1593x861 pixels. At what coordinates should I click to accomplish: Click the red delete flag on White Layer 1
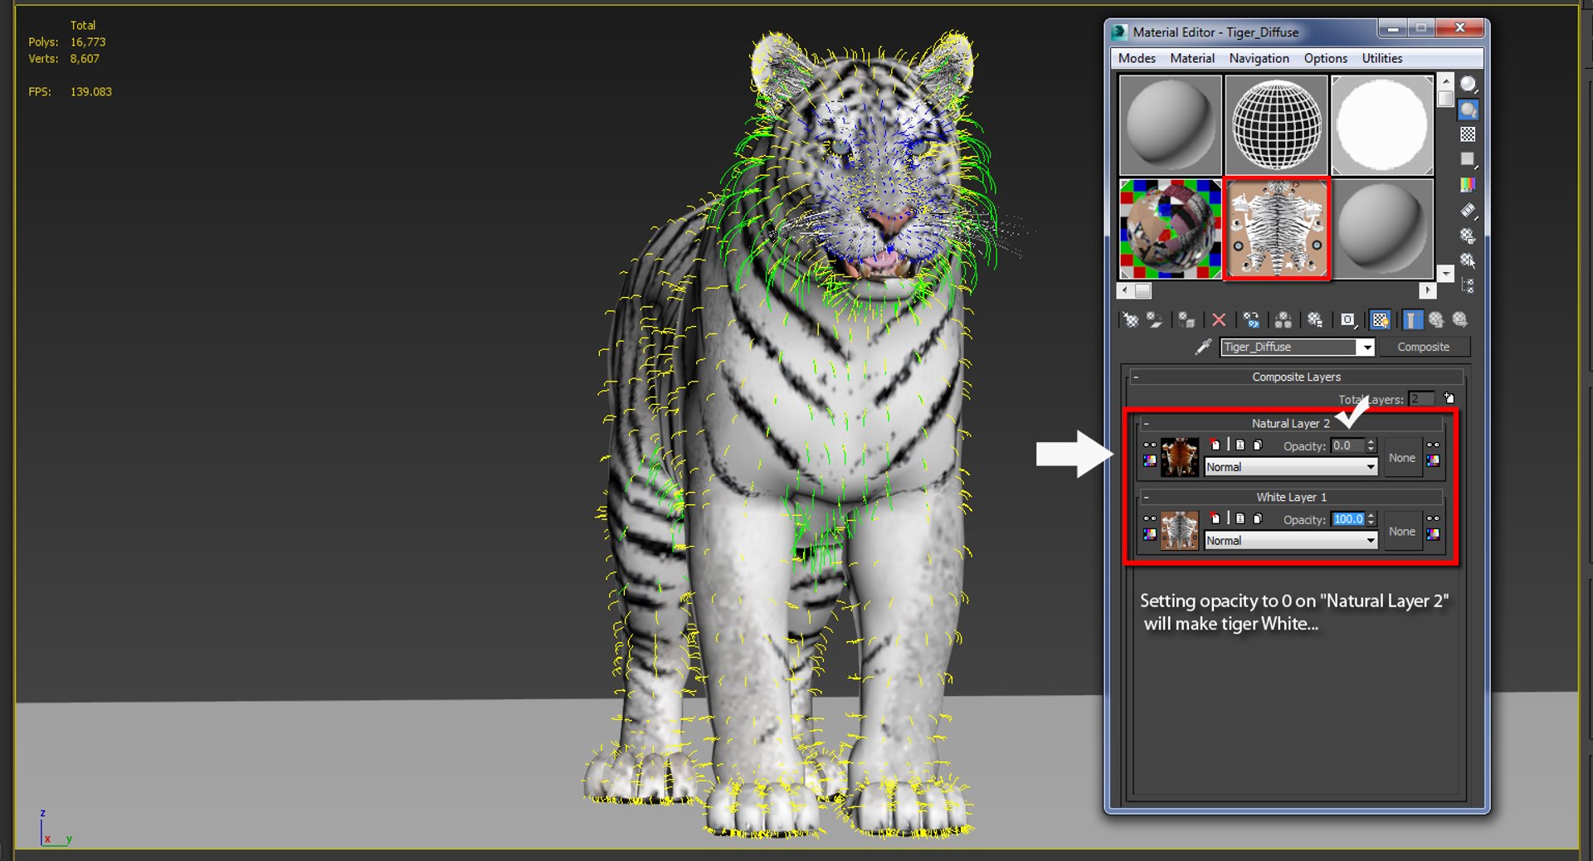point(1214,518)
